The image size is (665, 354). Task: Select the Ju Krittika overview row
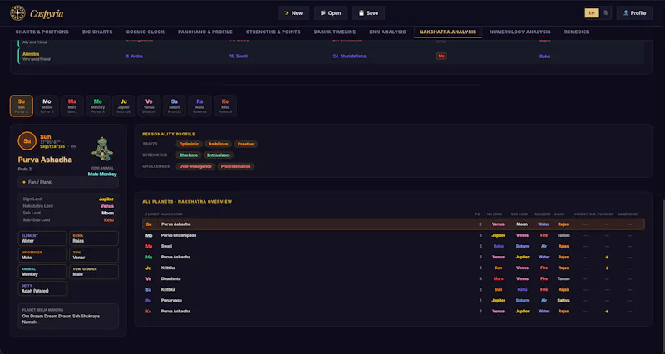393,268
